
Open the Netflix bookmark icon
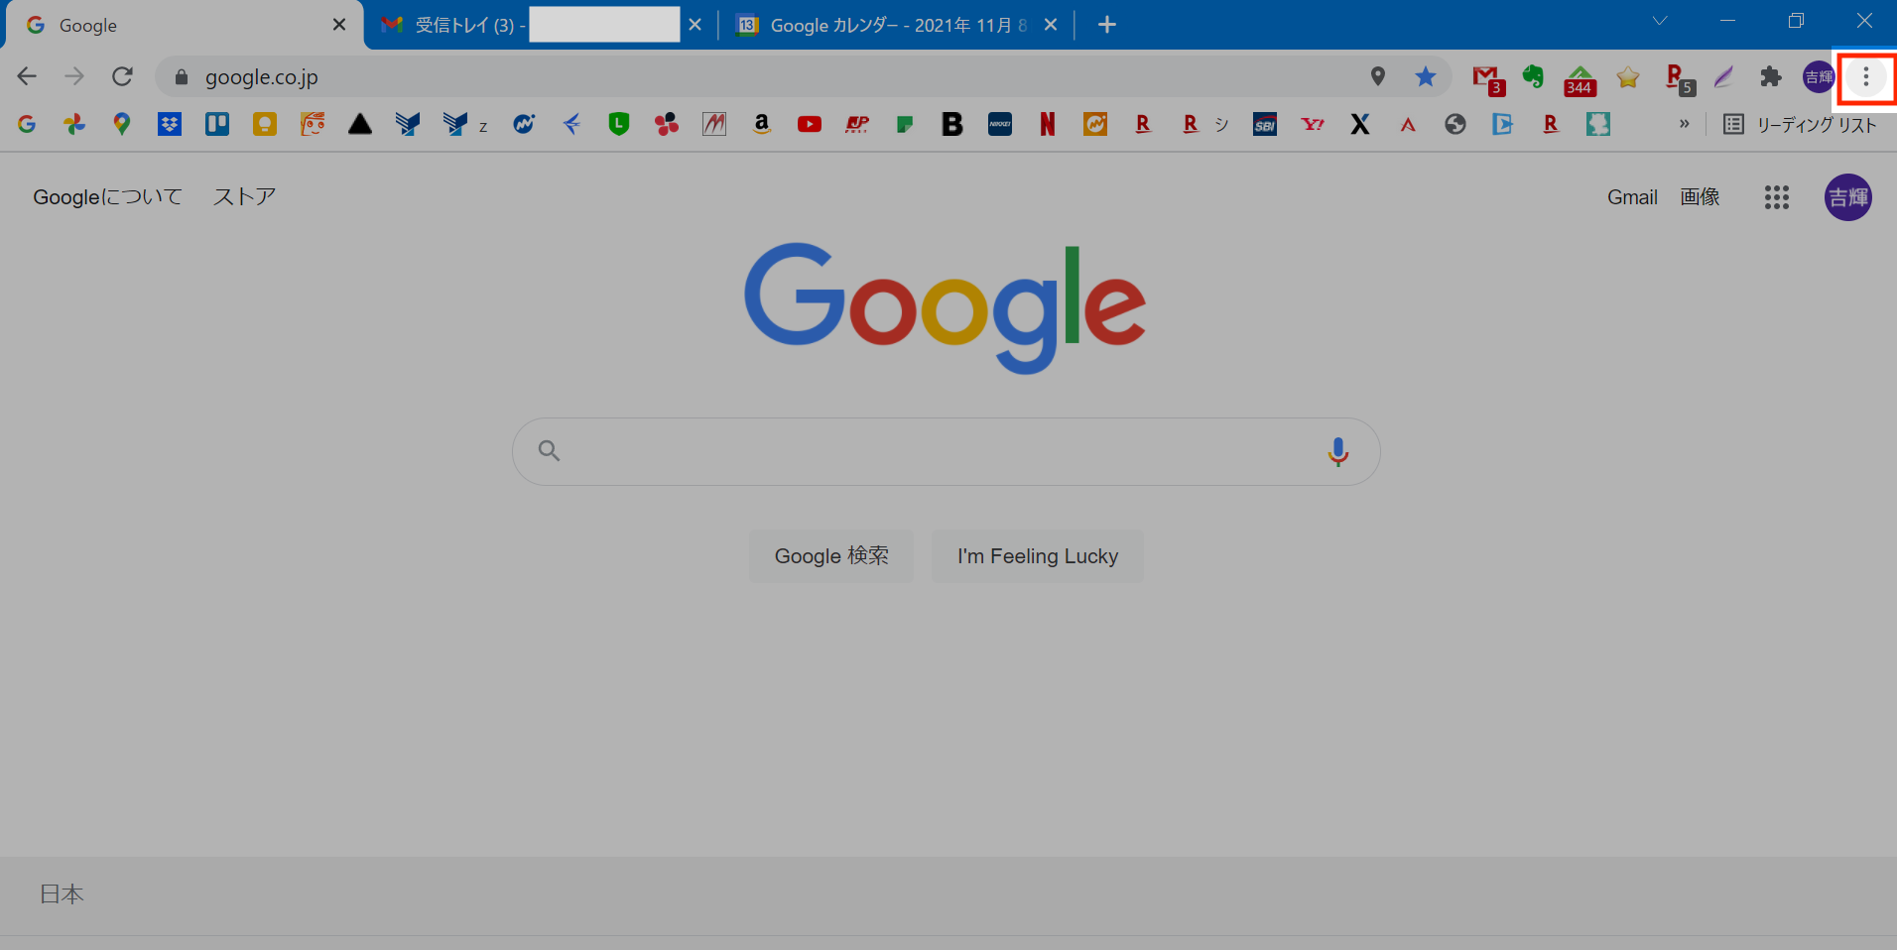coord(1047,124)
